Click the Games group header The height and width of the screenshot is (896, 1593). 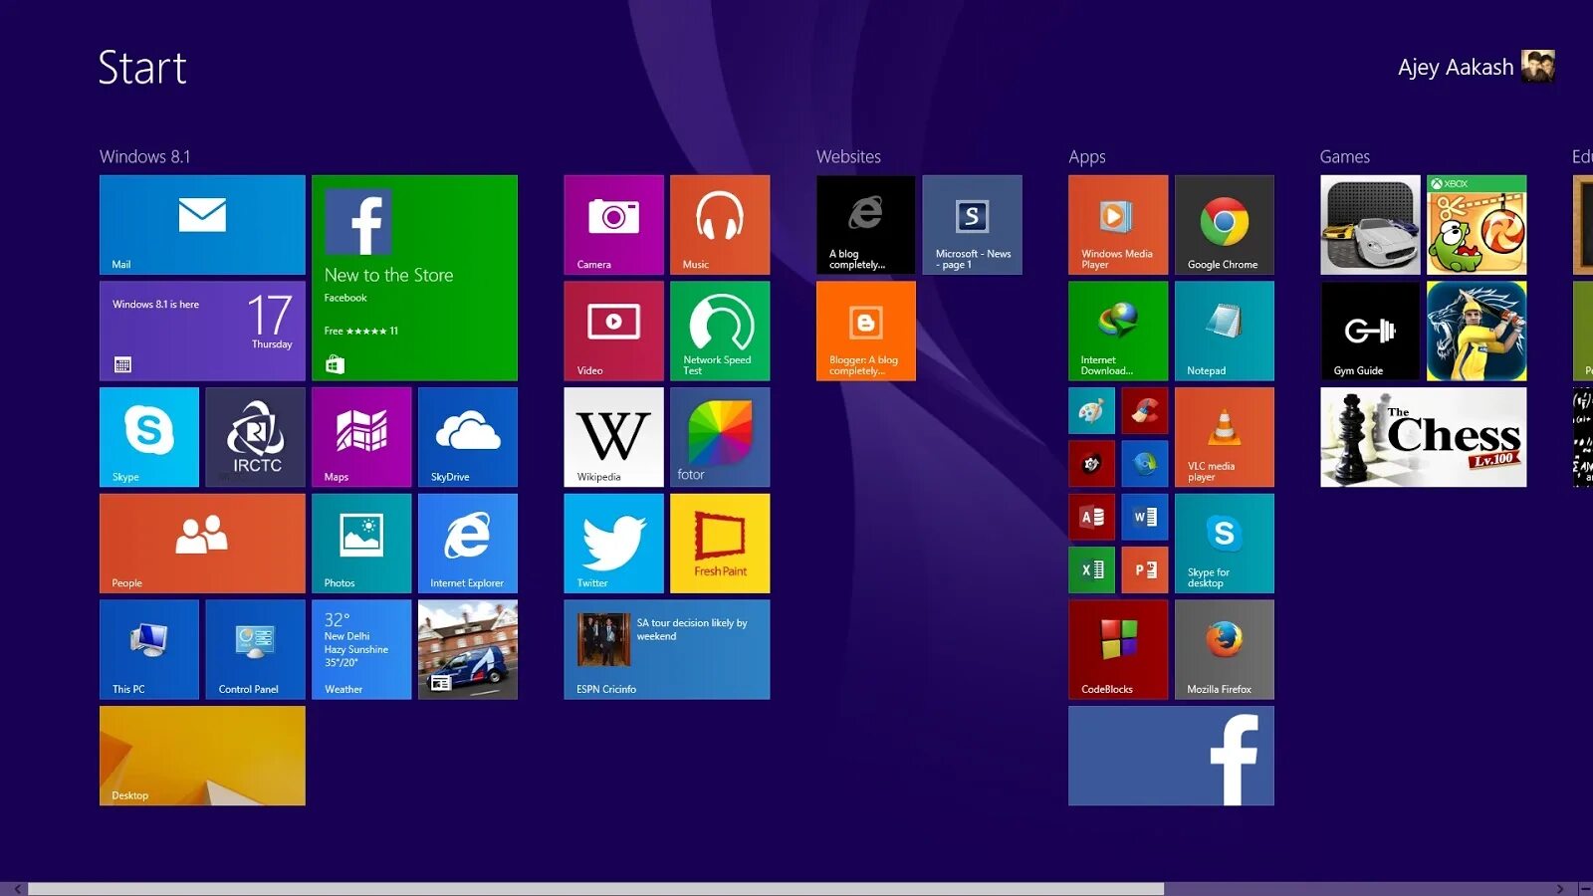(x=1345, y=156)
